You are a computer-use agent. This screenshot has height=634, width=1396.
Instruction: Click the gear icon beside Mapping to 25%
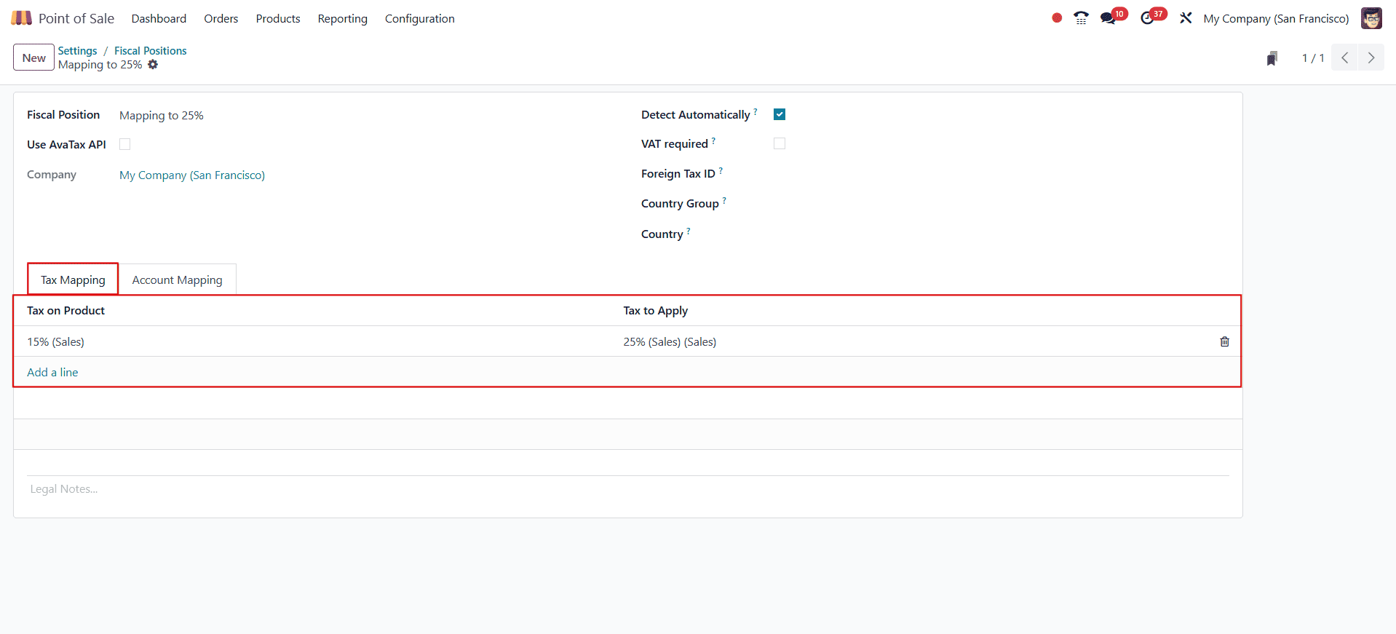(153, 65)
